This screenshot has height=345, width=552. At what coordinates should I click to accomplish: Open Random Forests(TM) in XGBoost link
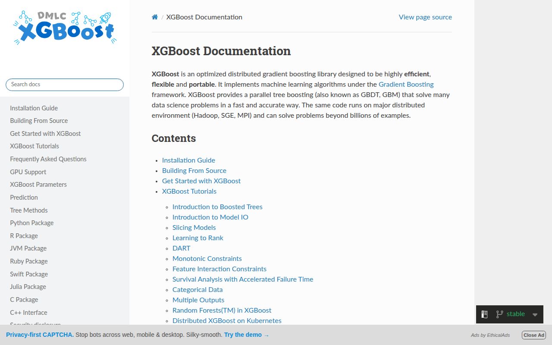222,310
